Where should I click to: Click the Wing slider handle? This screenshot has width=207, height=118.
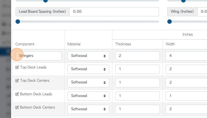point(170,21)
